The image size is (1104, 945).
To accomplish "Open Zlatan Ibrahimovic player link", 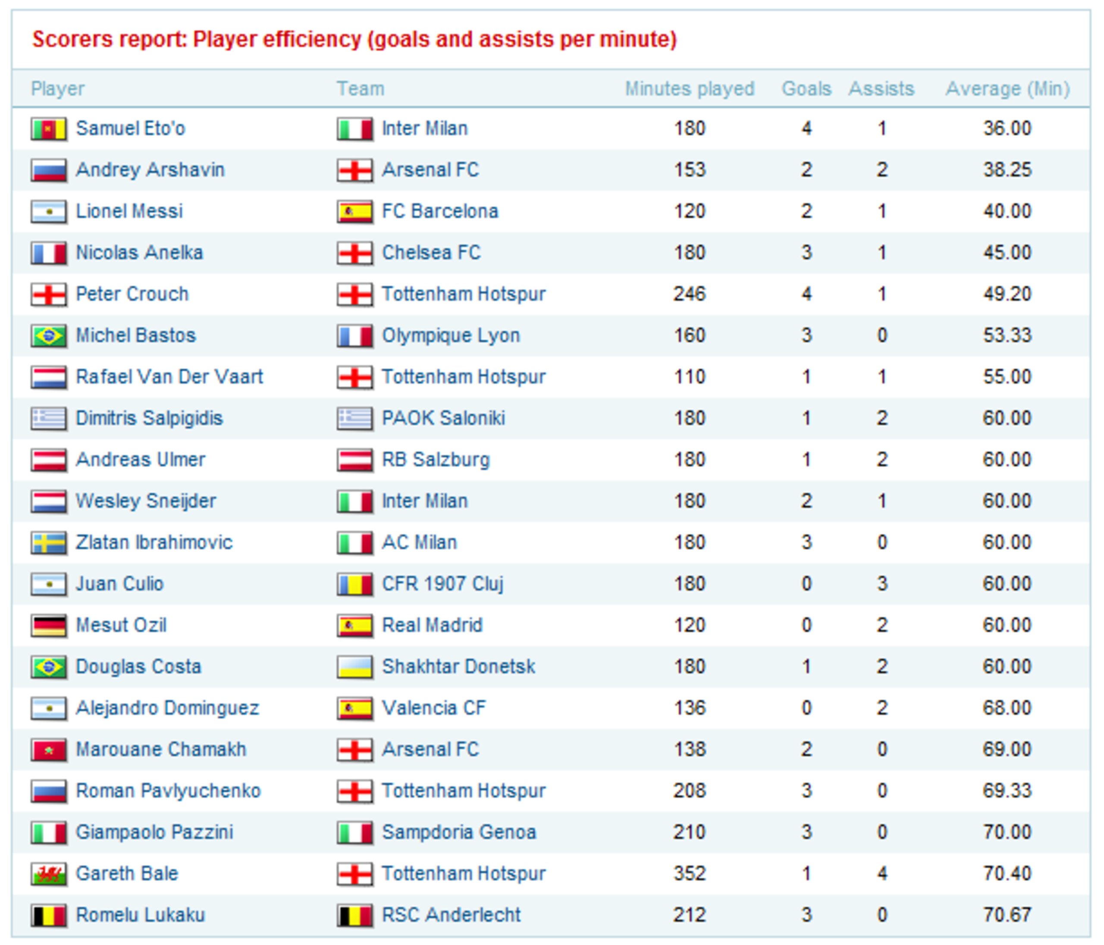I will click(x=154, y=542).
